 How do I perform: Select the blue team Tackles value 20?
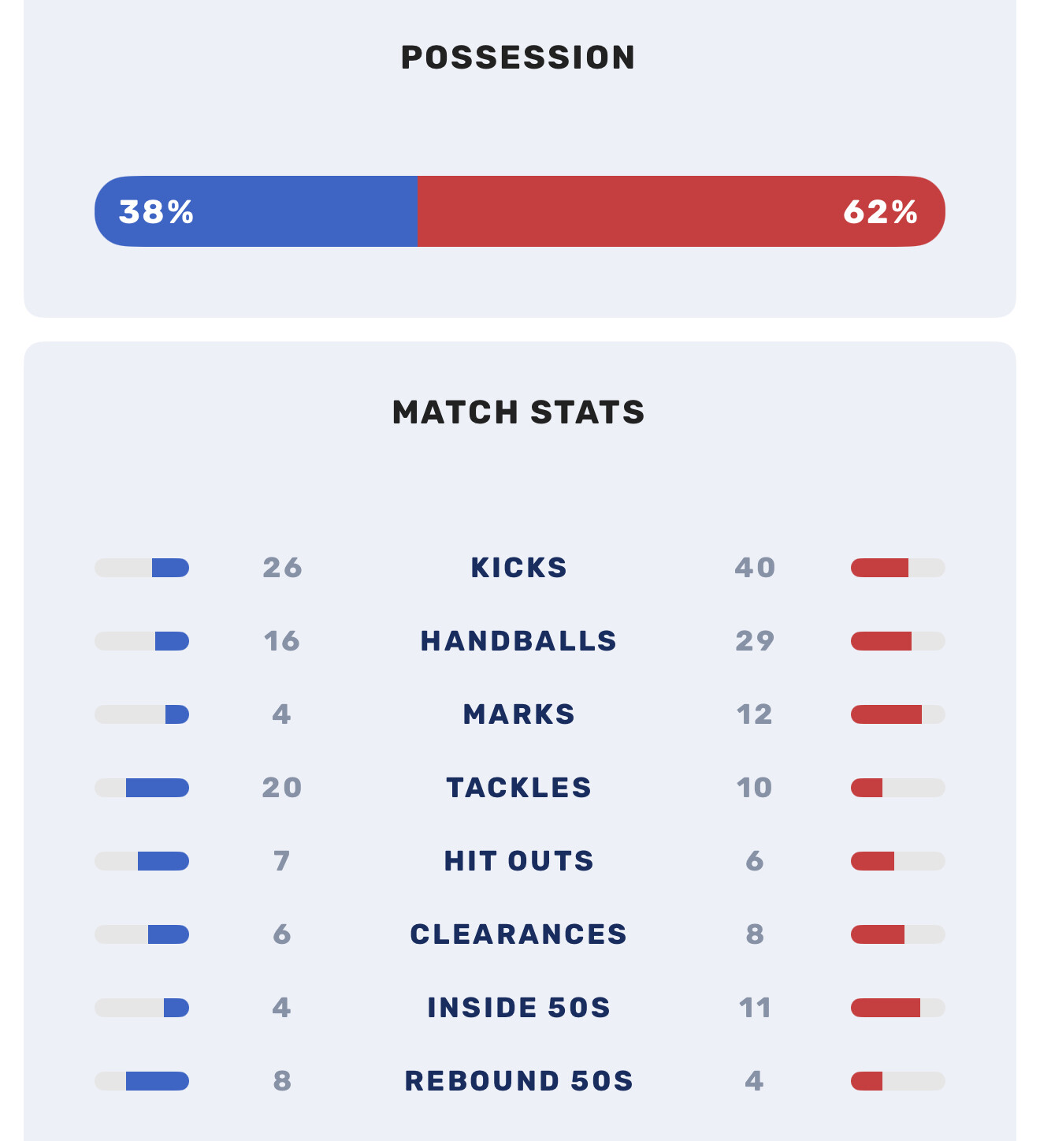click(282, 788)
